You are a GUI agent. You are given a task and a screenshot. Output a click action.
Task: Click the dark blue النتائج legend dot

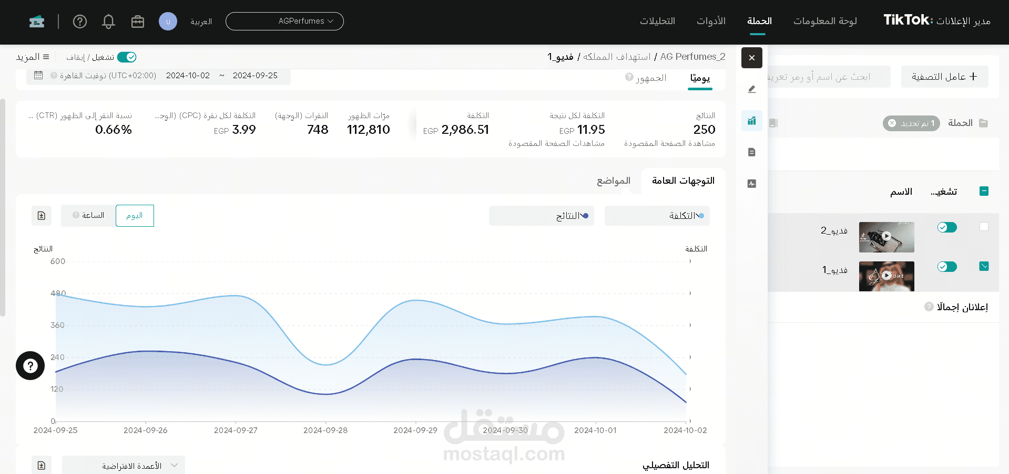point(586,216)
